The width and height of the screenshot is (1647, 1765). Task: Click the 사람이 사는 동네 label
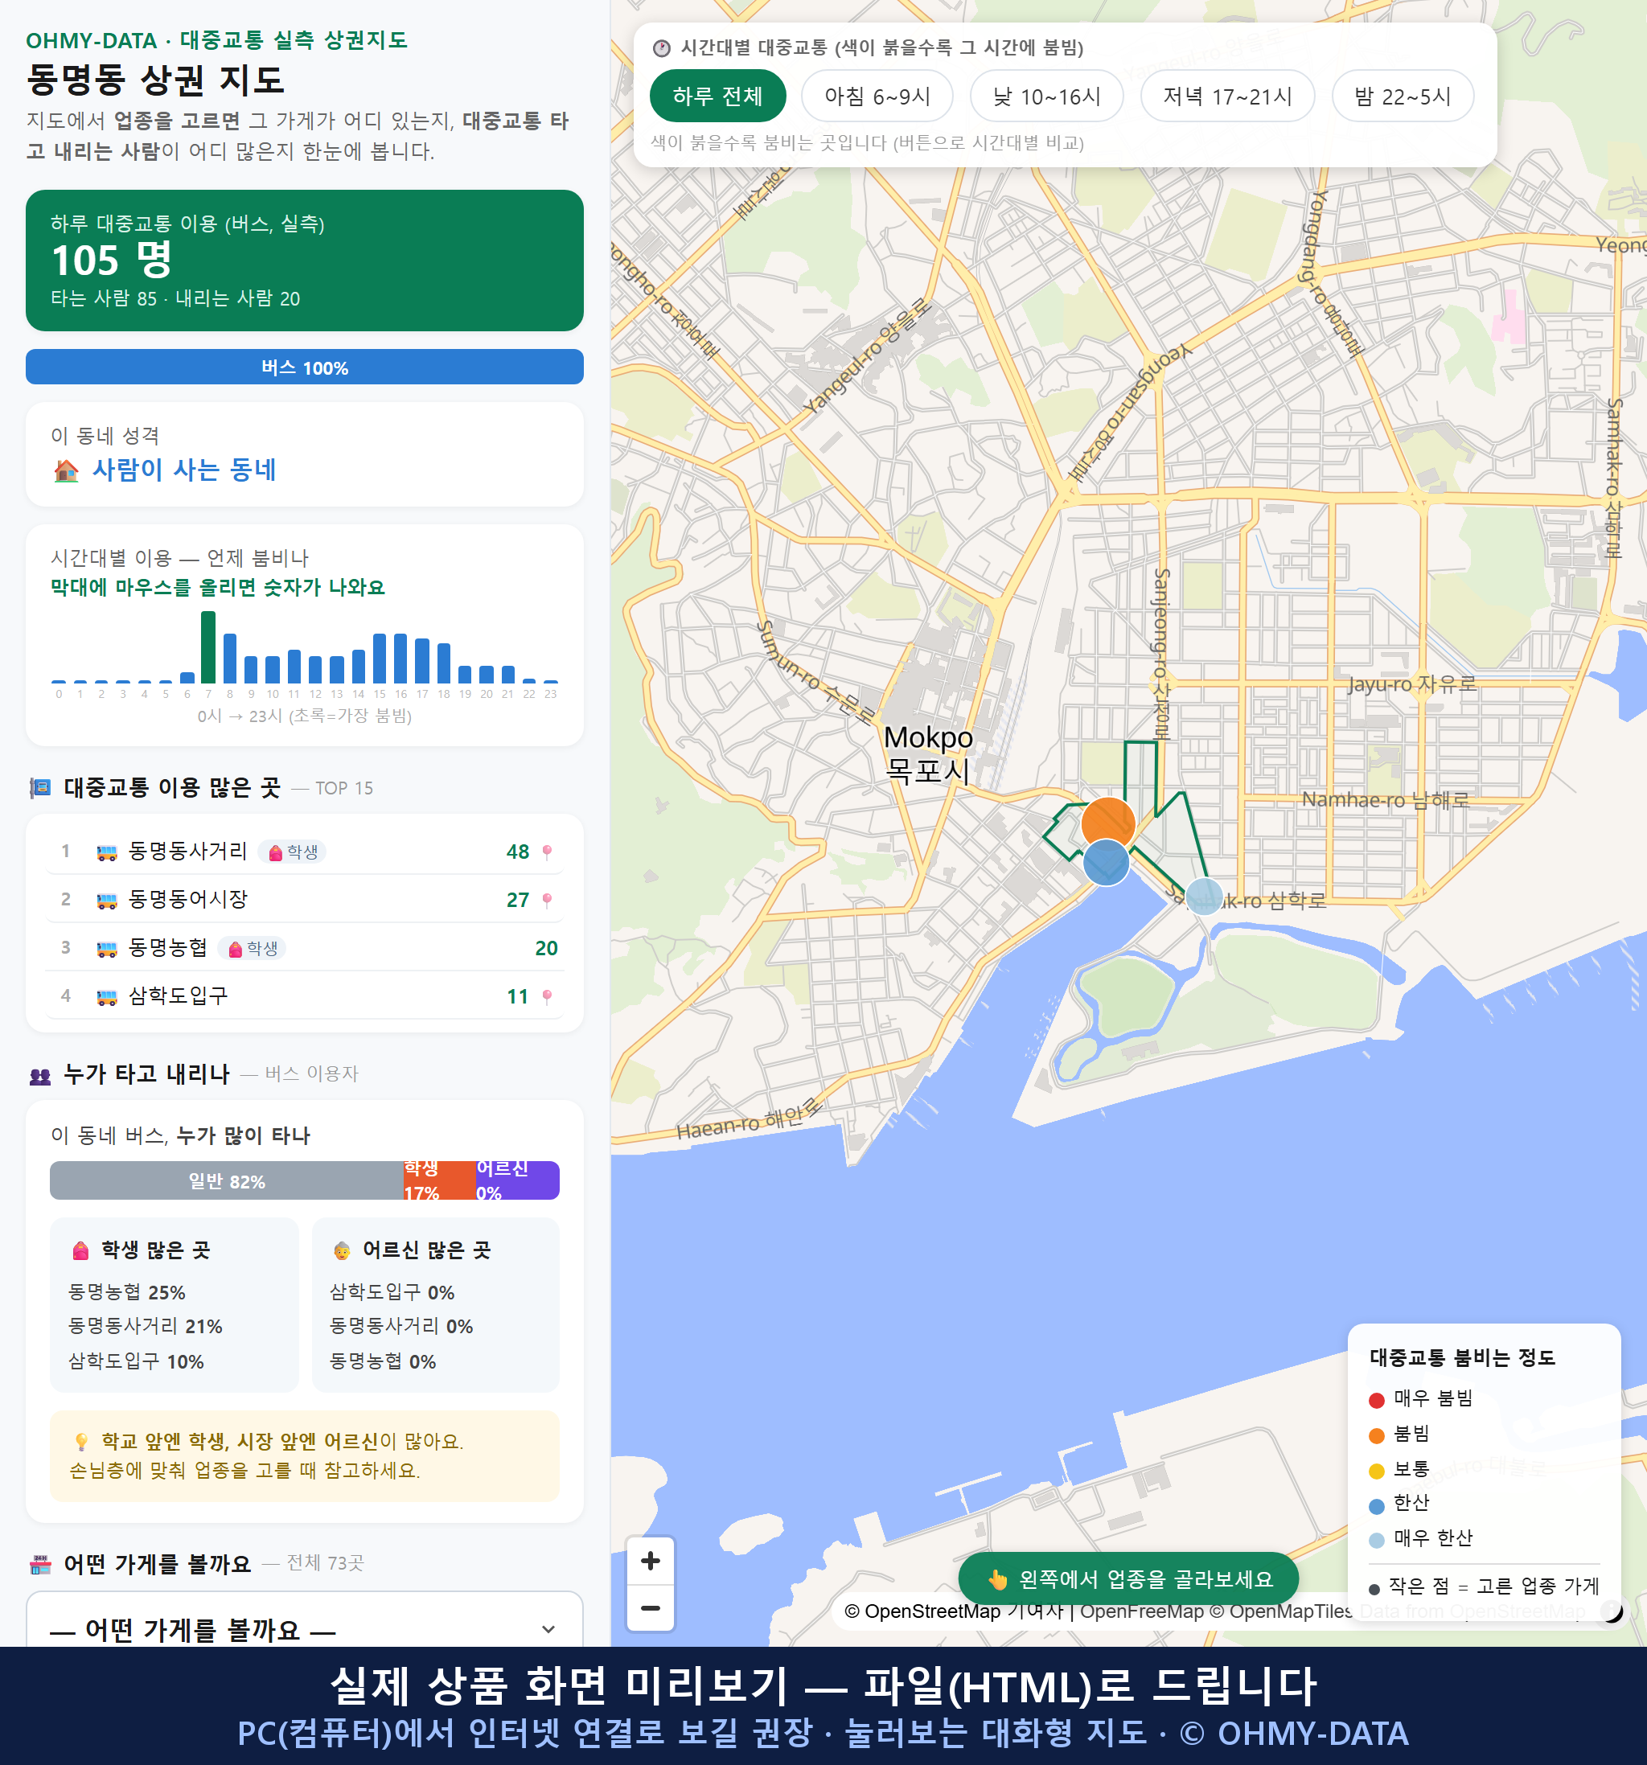pyautogui.click(x=185, y=470)
